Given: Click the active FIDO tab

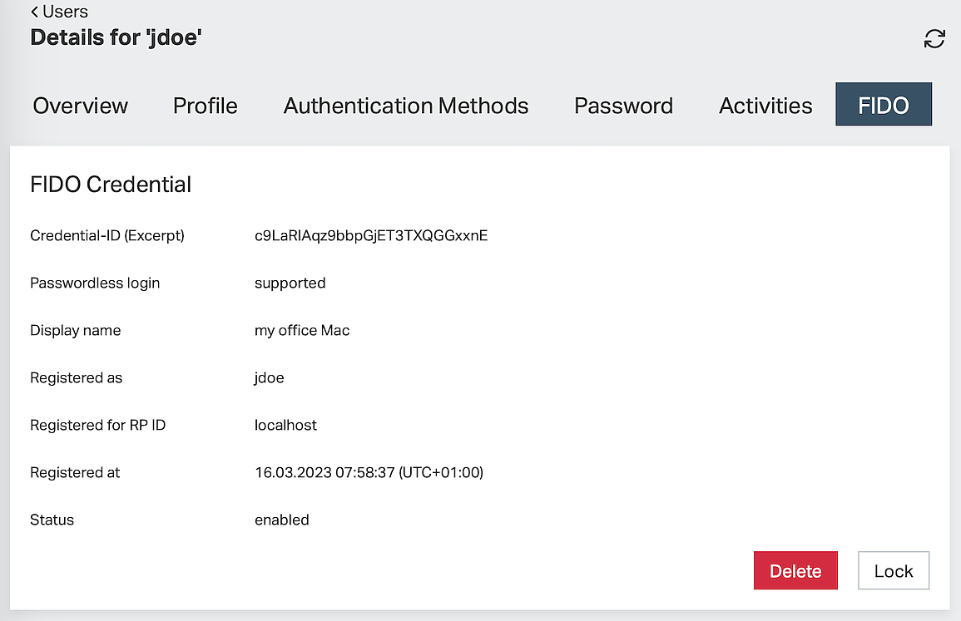Looking at the screenshot, I should [883, 105].
